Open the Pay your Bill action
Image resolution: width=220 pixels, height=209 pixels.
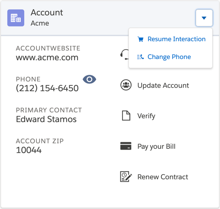156,146
